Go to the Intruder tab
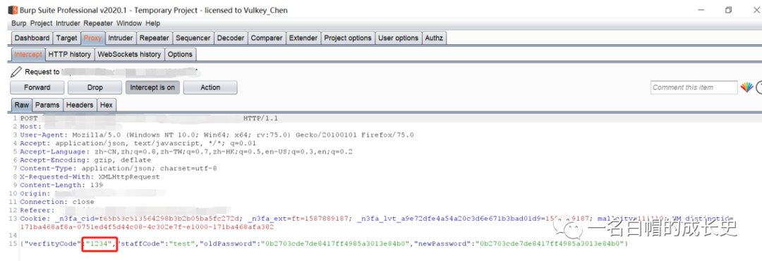 coord(121,38)
